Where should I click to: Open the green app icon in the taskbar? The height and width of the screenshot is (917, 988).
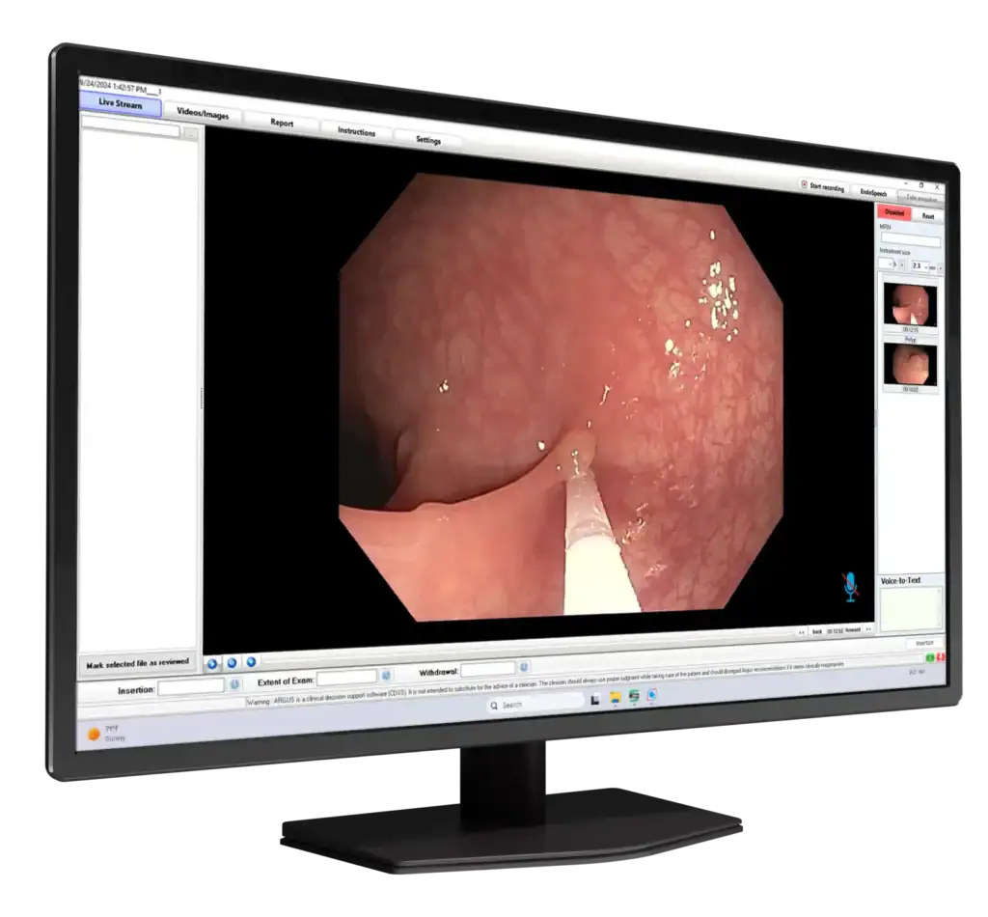coord(634,696)
